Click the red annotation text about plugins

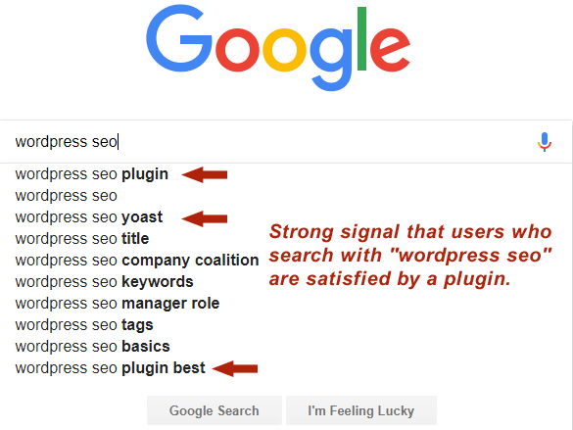coord(410,256)
